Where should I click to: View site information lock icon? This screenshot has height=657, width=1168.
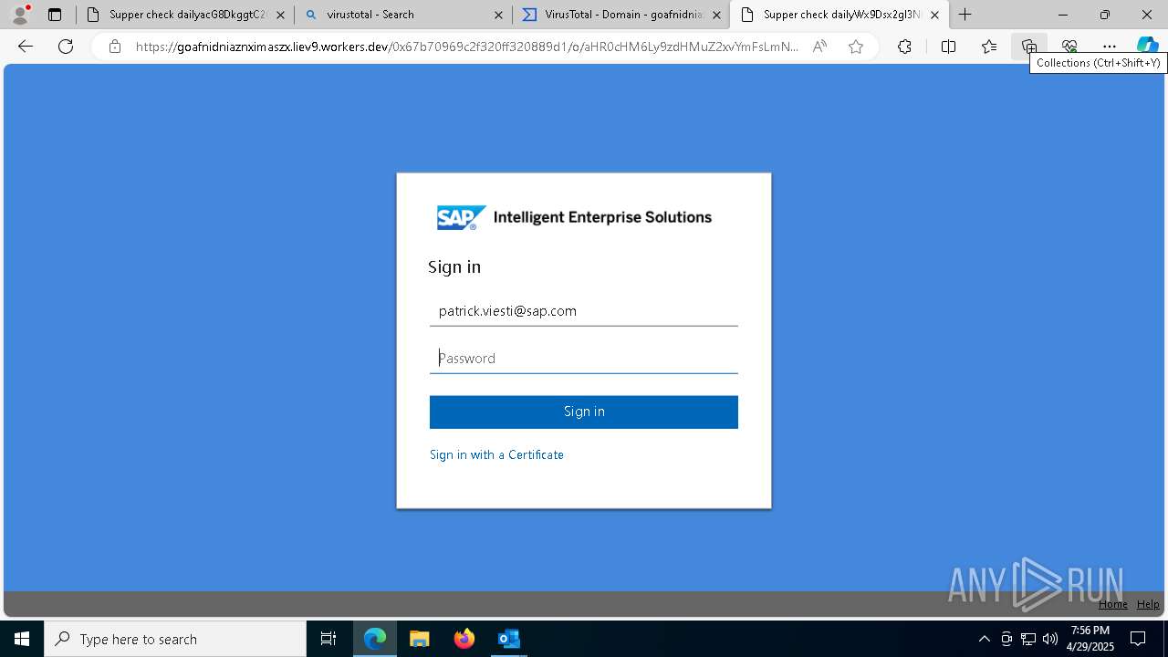click(x=115, y=47)
